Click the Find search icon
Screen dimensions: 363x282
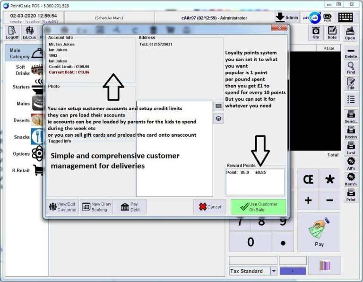click(351, 68)
